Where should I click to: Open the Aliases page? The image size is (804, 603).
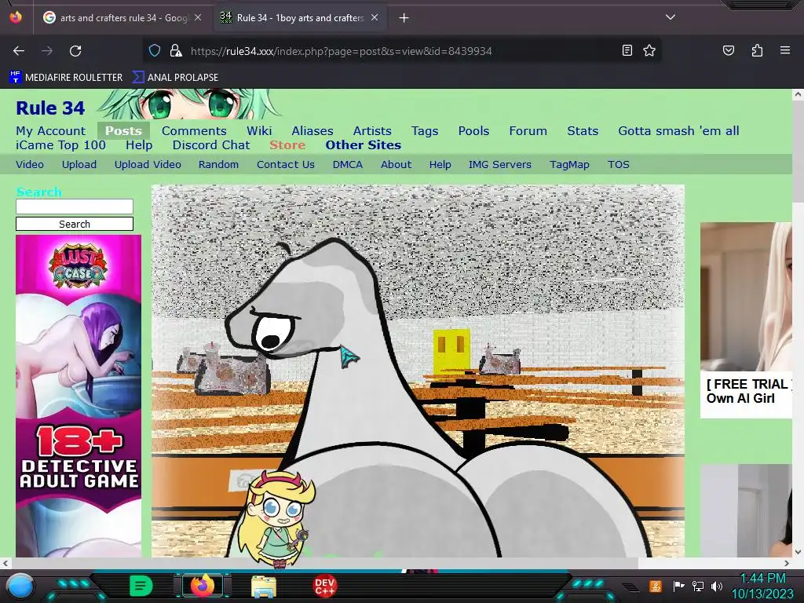312,131
